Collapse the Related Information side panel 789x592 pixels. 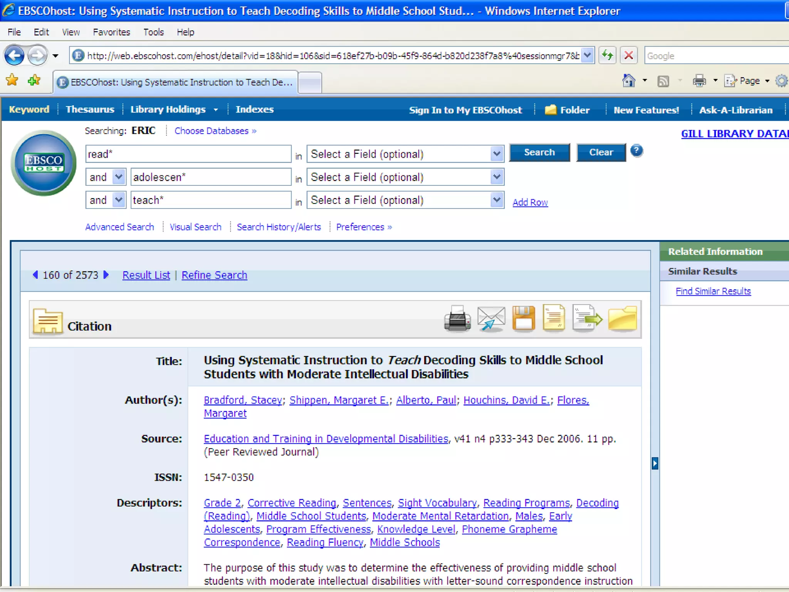coord(655,463)
